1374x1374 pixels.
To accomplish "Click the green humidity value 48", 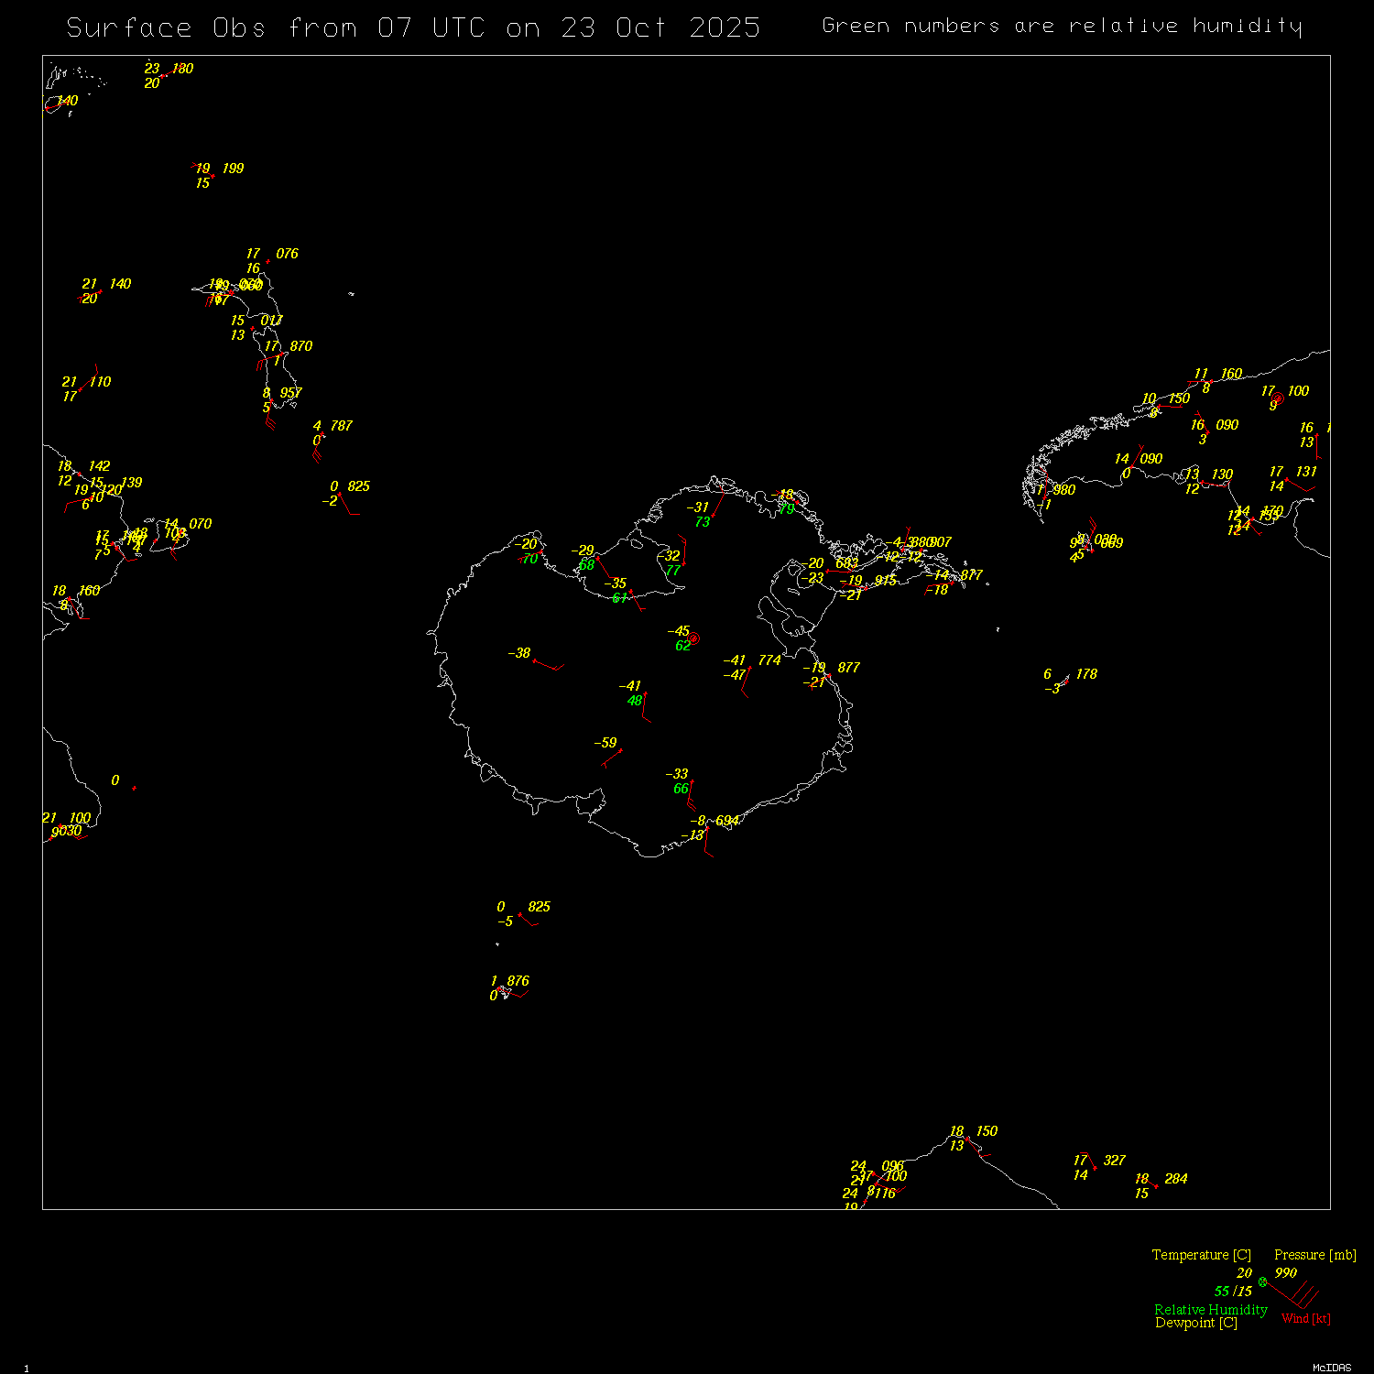I will (635, 701).
